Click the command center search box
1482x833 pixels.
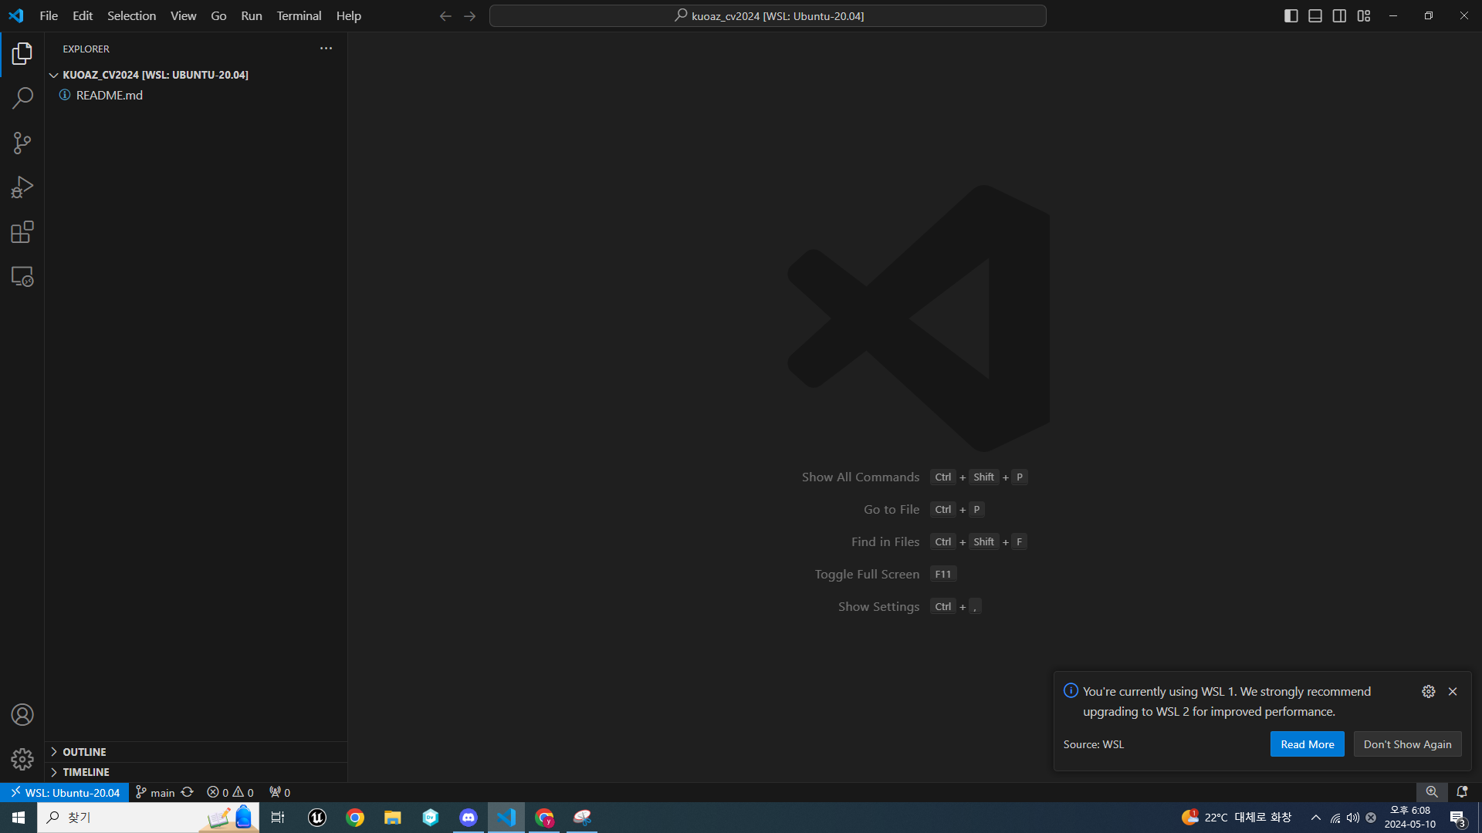point(768,16)
